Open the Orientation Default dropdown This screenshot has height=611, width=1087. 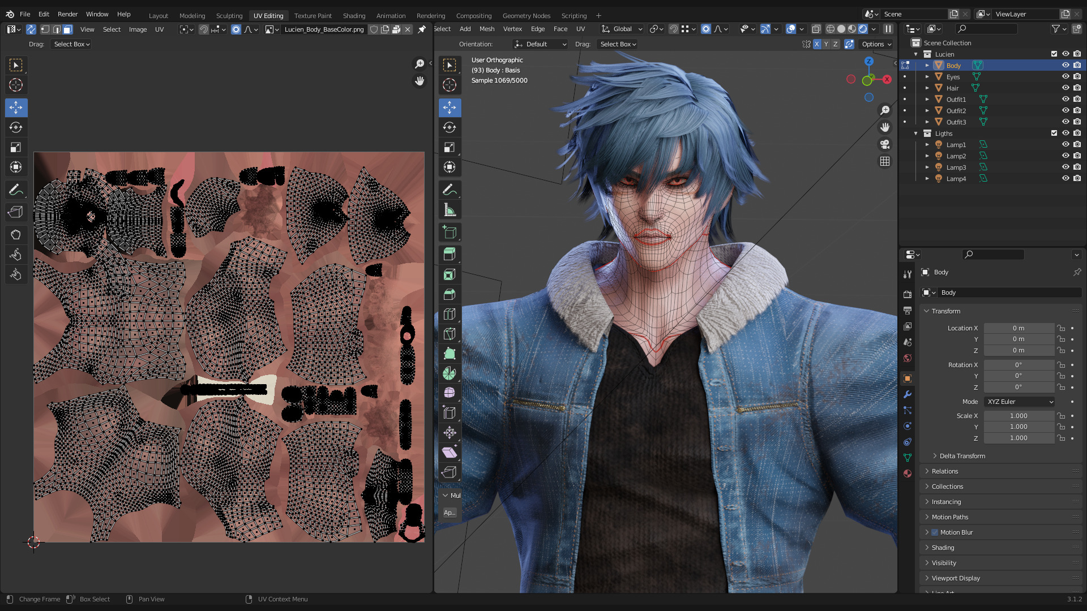[x=540, y=44]
